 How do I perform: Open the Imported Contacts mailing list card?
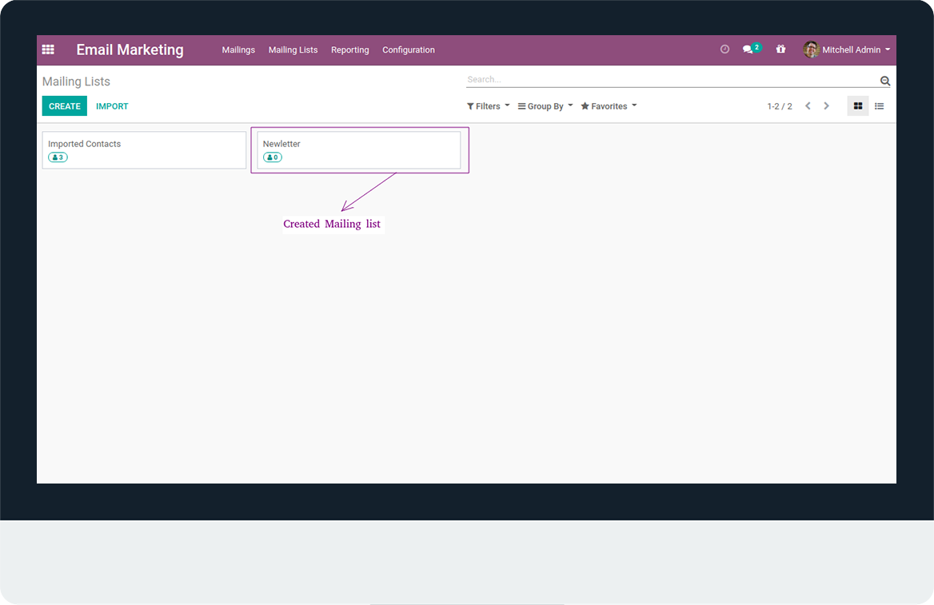[144, 150]
